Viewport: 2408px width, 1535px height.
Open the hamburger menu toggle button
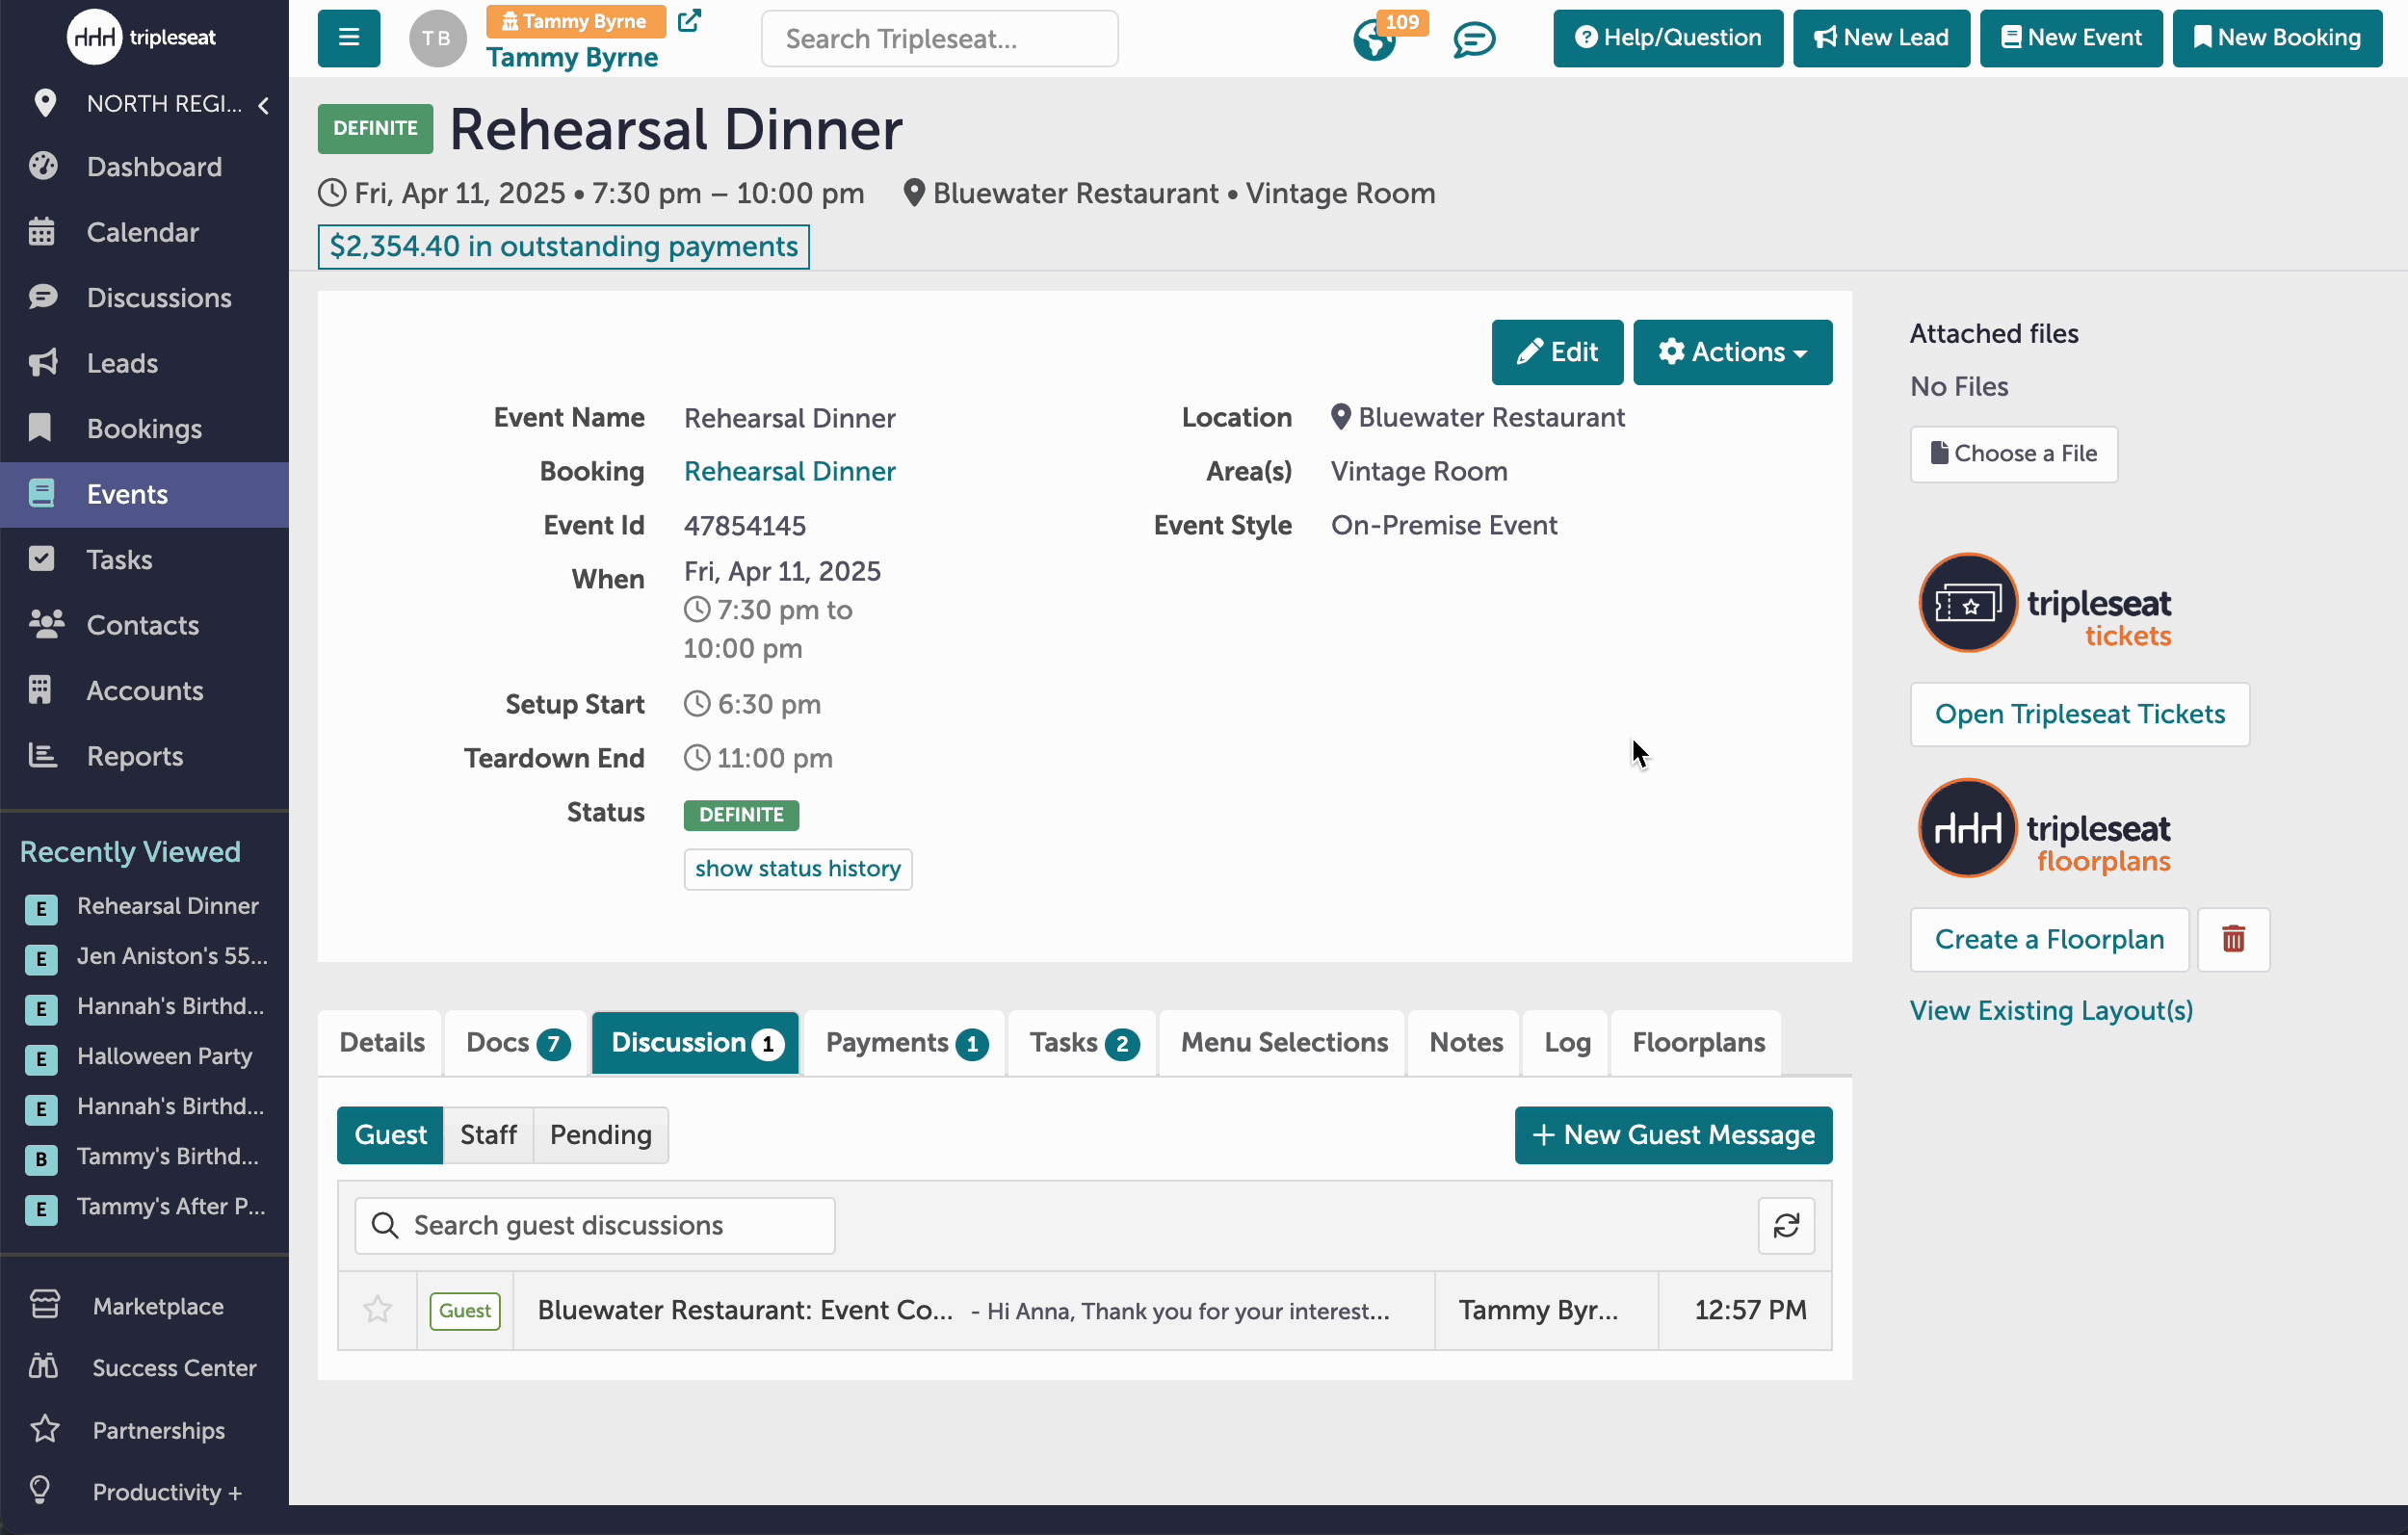[x=348, y=38]
